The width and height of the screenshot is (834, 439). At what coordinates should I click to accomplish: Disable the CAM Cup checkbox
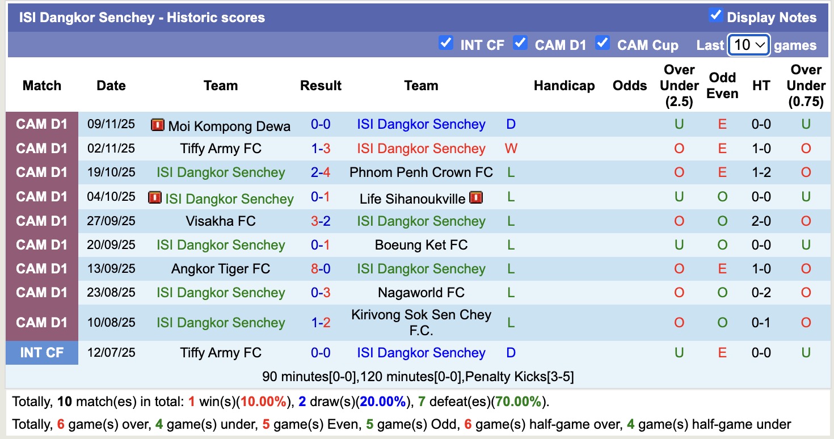[603, 44]
